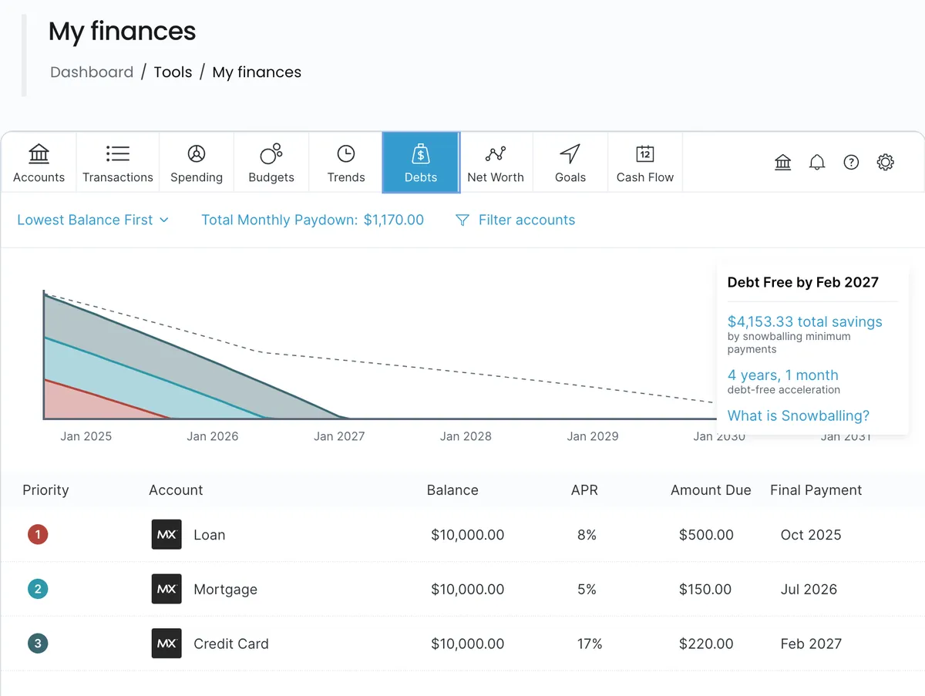925x696 pixels.
Task: Open the Spending tool
Action: [x=196, y=162]
